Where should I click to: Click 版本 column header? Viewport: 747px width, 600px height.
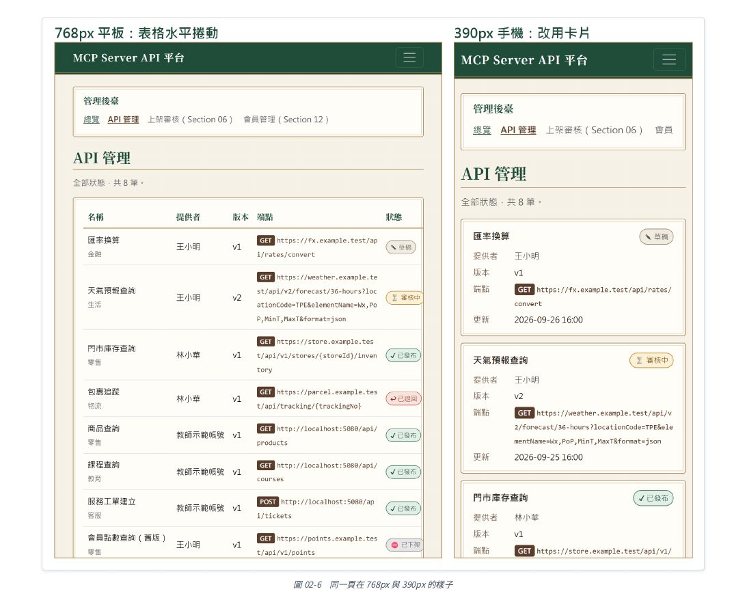point(241,217)
